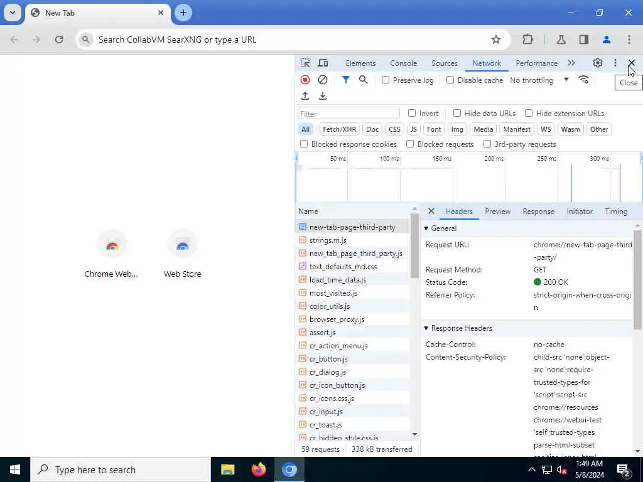
Task: Activate the inspect element picker icon
Action: 305,63
